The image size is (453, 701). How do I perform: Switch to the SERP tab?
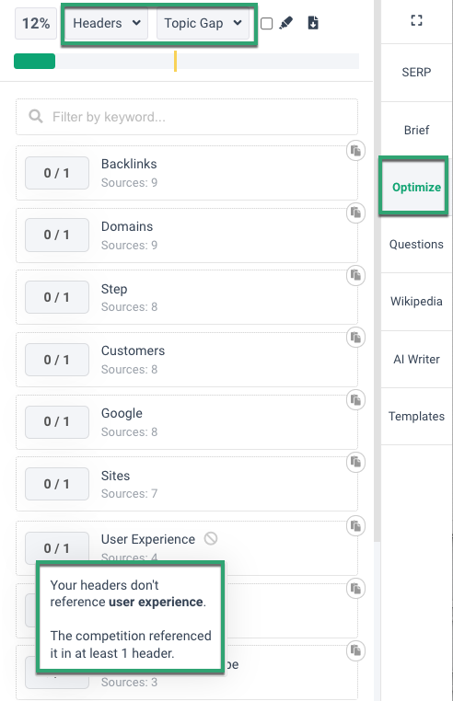click(416, 73)
